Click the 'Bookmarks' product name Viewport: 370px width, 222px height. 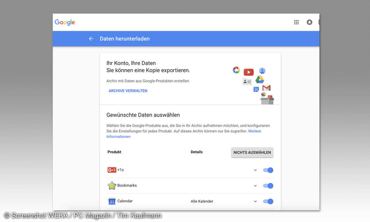(x=127, y=186)
